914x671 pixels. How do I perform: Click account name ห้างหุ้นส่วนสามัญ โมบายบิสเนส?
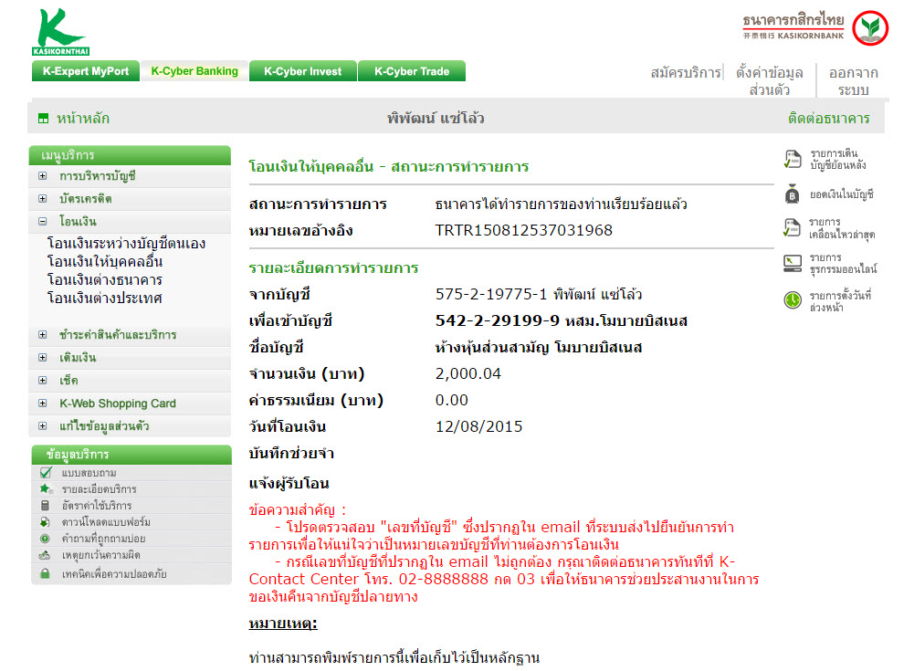539,348
